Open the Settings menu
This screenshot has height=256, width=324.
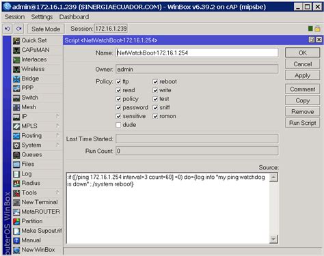[x=42, y=17]
